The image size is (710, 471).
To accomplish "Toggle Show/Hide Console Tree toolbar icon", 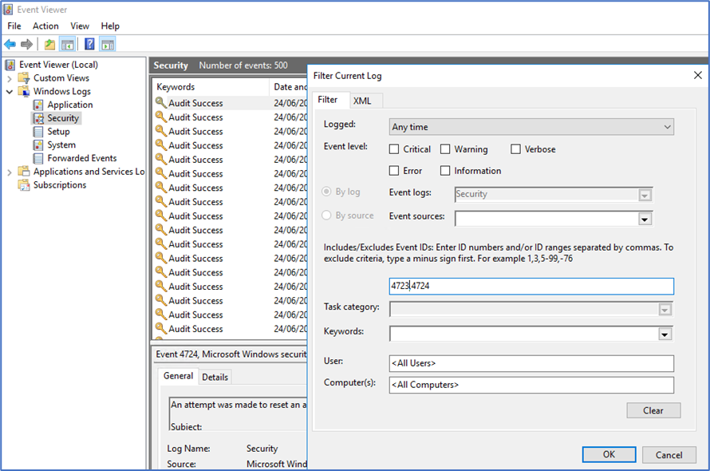I will click(x=68, y=44).
